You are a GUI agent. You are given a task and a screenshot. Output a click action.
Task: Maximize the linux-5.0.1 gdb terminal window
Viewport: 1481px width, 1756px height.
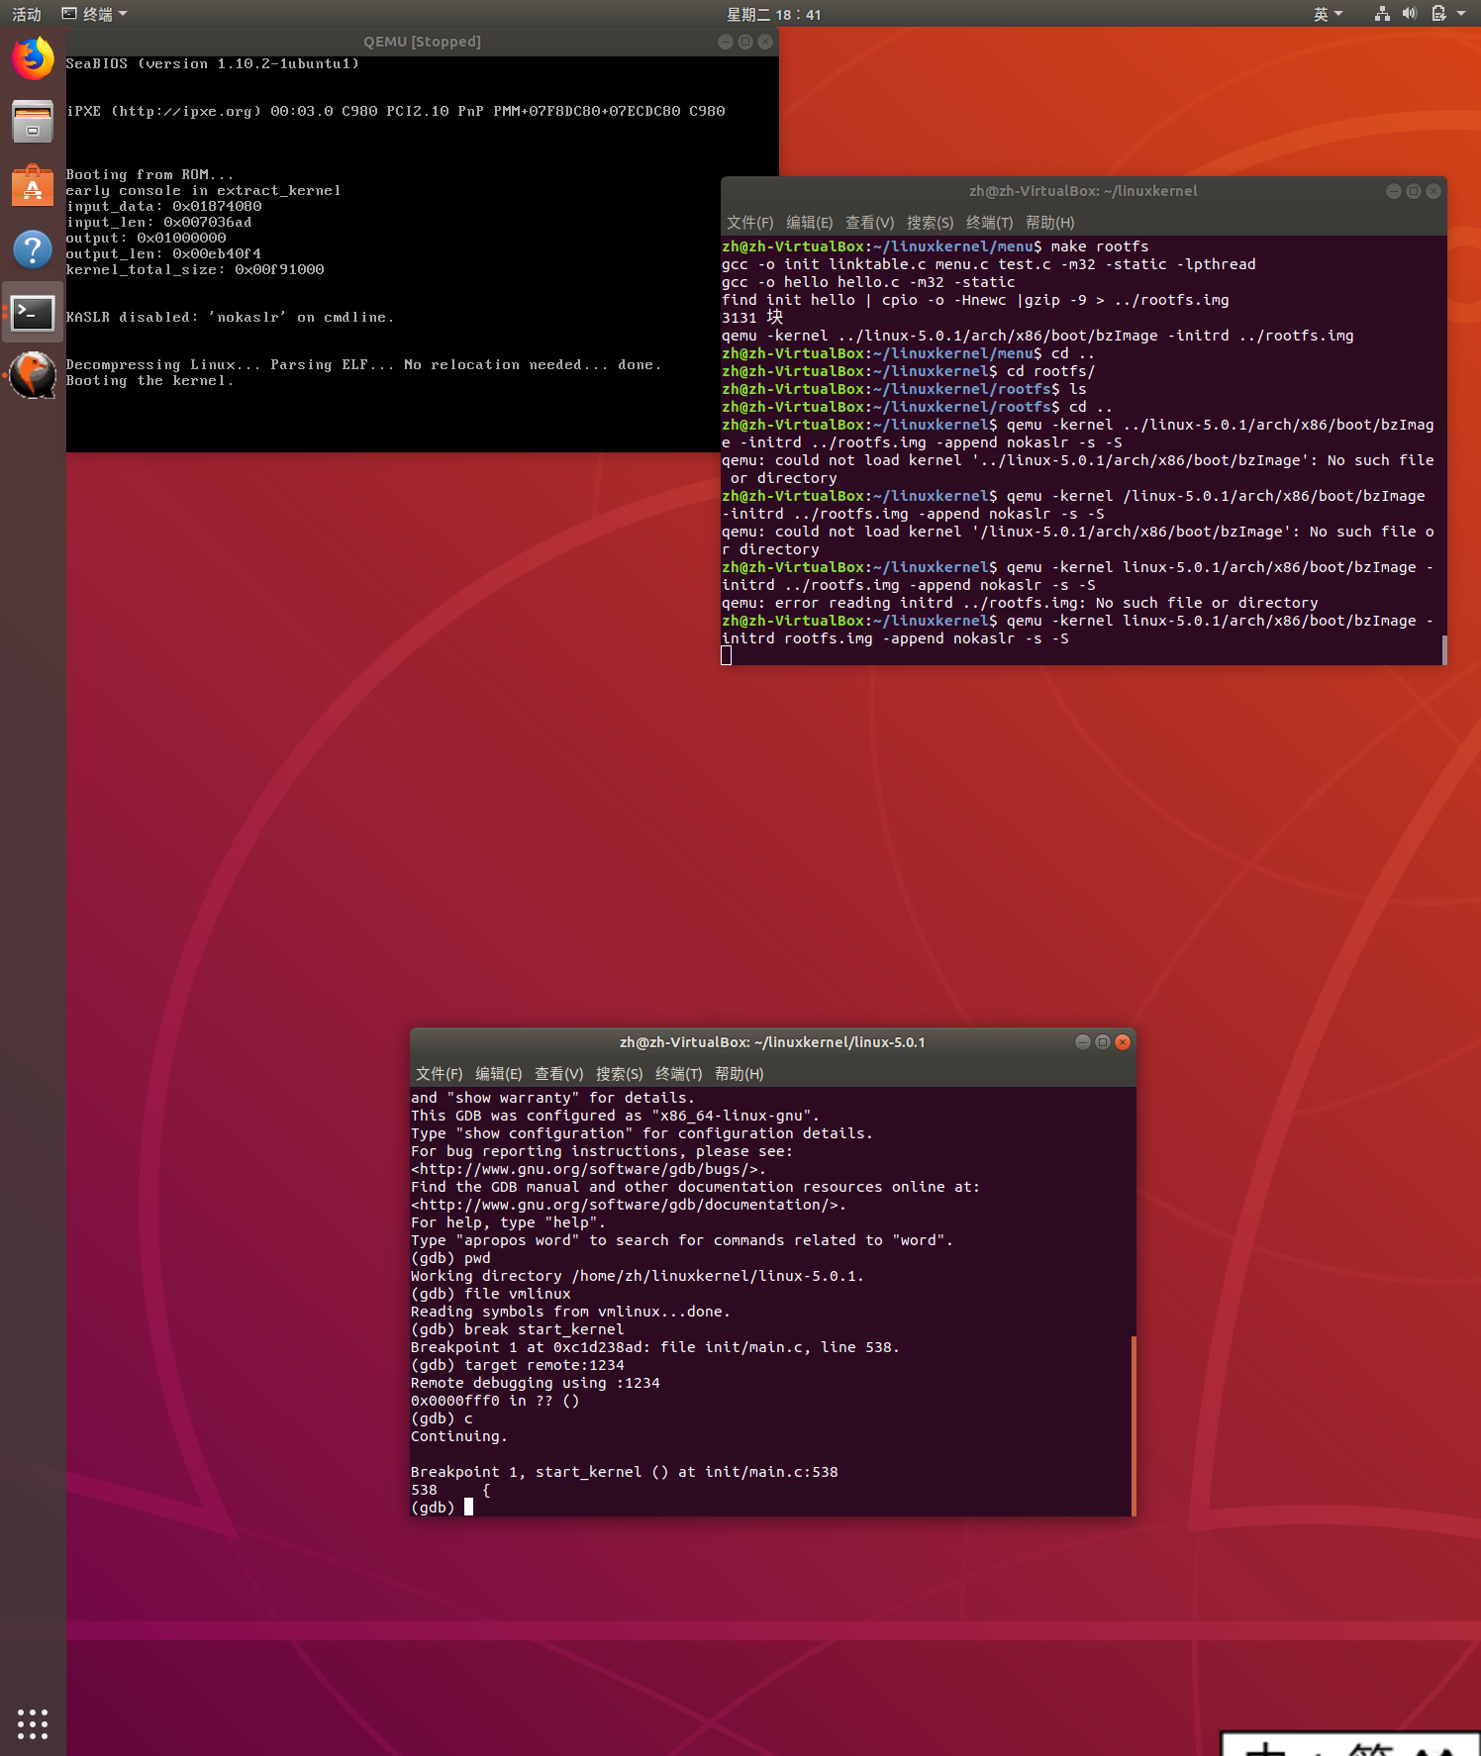1102,1041
